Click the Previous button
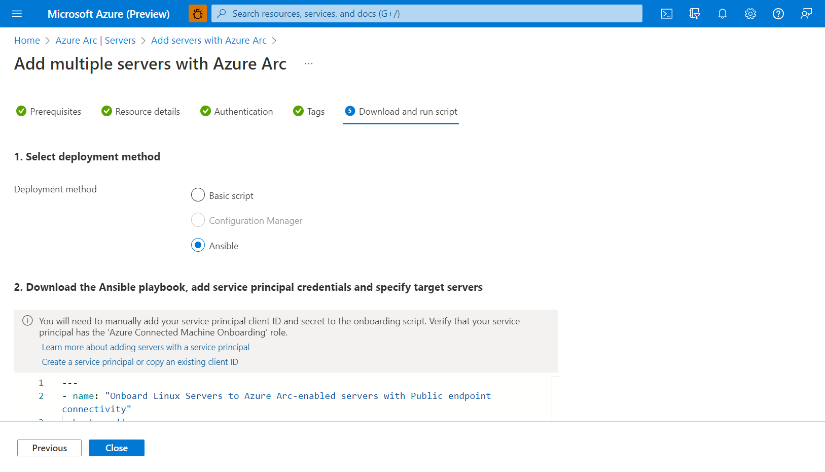Viewport: 825px width, 472px height. [x=49, y=448]
